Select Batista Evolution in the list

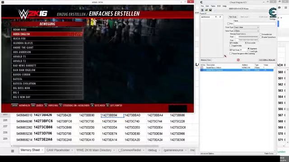(x=47, y=84)
